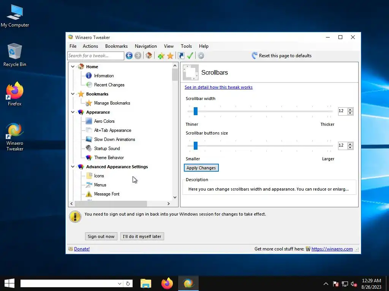Click the Scrollbar width slider thumb
389x291 pixels.
click(x=196, y=111)
